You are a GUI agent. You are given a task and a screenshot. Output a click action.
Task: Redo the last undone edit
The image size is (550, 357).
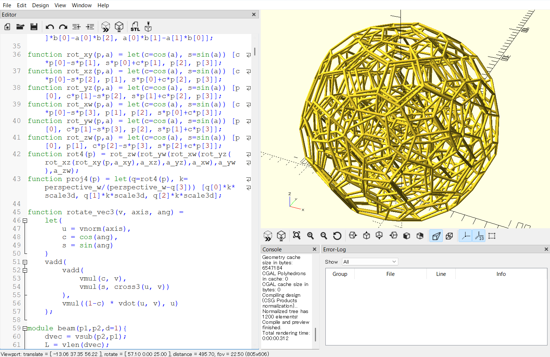click(63, 27)
